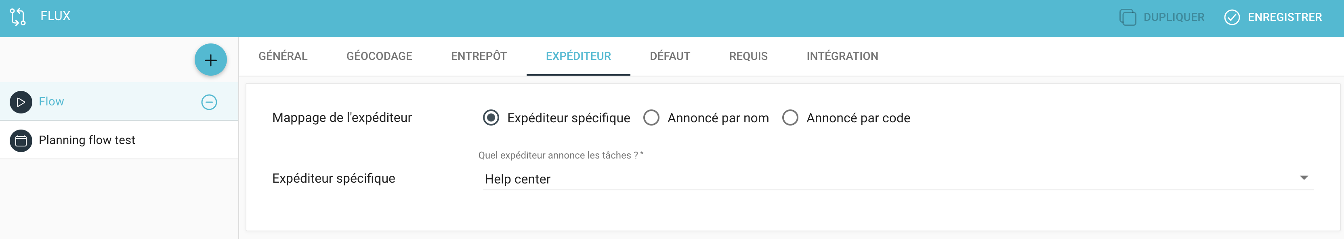Select the Flow item in sidebar
Screen dimensions: 1344x239
coord(119,102)
